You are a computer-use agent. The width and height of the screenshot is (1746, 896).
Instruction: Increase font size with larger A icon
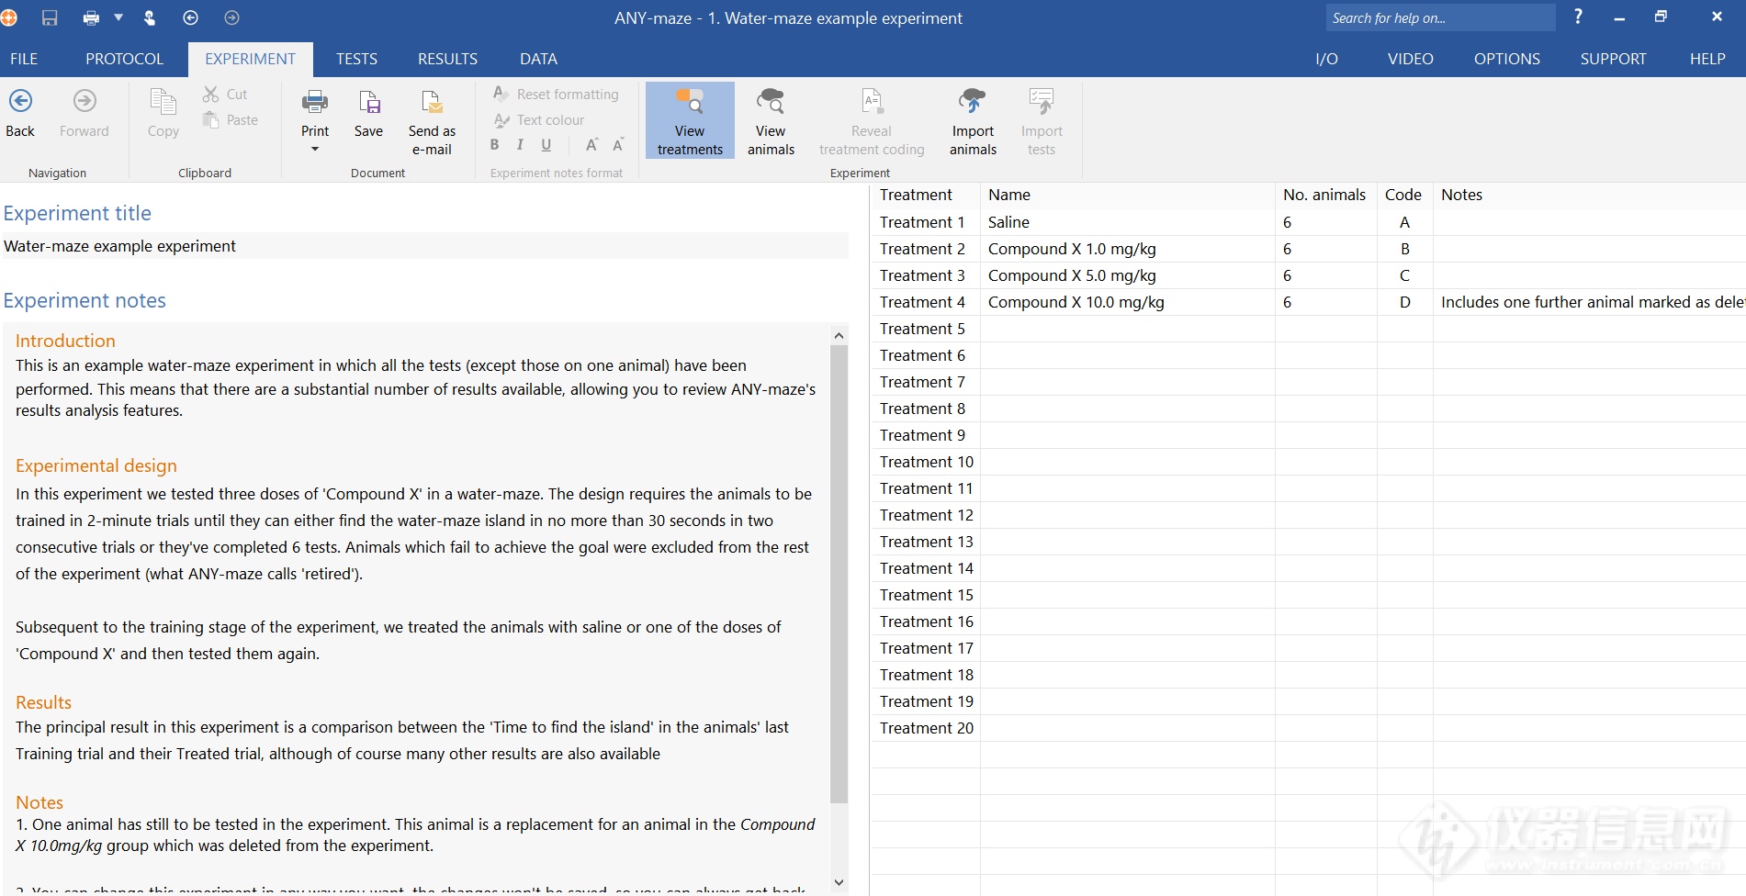coord(591,144)
